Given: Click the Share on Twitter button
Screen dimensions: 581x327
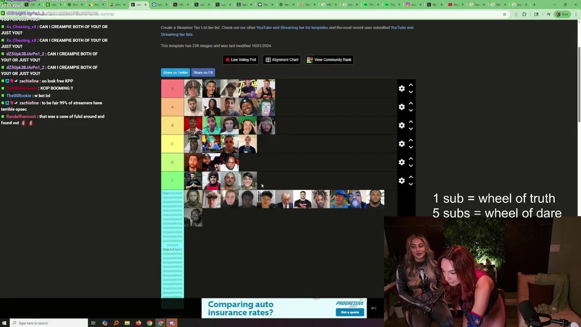Looking at the screenshot, I should [x=175, y=73].
